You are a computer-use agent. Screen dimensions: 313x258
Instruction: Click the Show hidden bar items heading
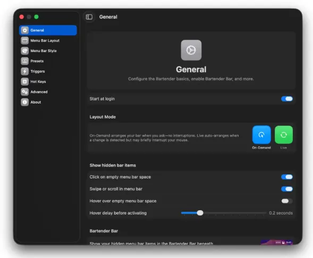tap(113, 165)
